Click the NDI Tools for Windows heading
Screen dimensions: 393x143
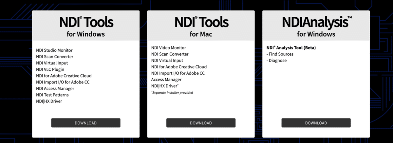[86, 27]
